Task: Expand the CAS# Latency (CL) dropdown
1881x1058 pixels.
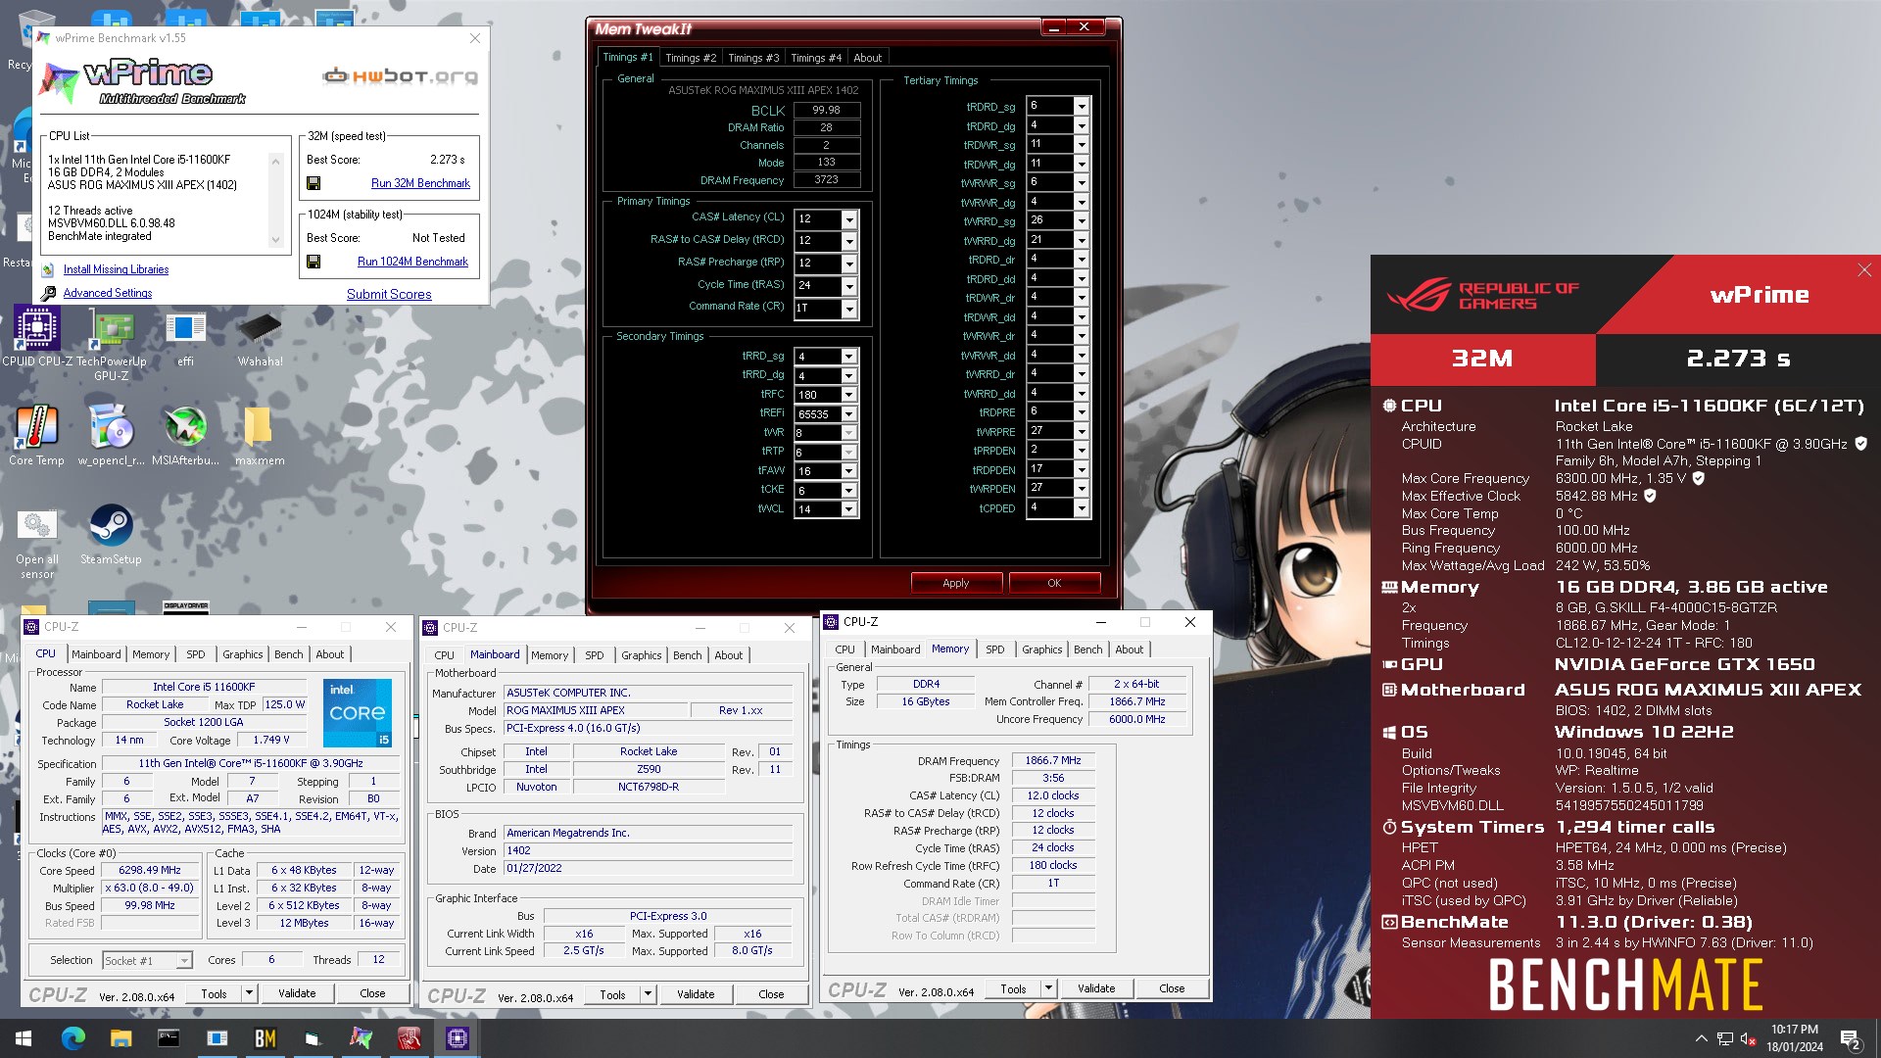Action: click(849, 219)
